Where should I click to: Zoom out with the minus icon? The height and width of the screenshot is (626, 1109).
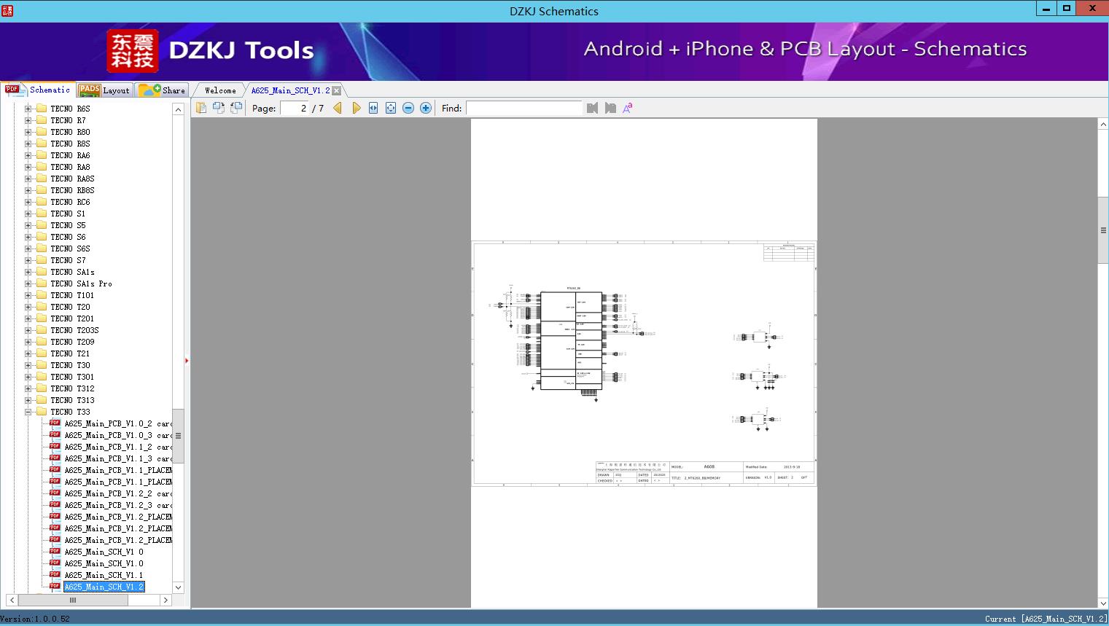pos(408,108)
